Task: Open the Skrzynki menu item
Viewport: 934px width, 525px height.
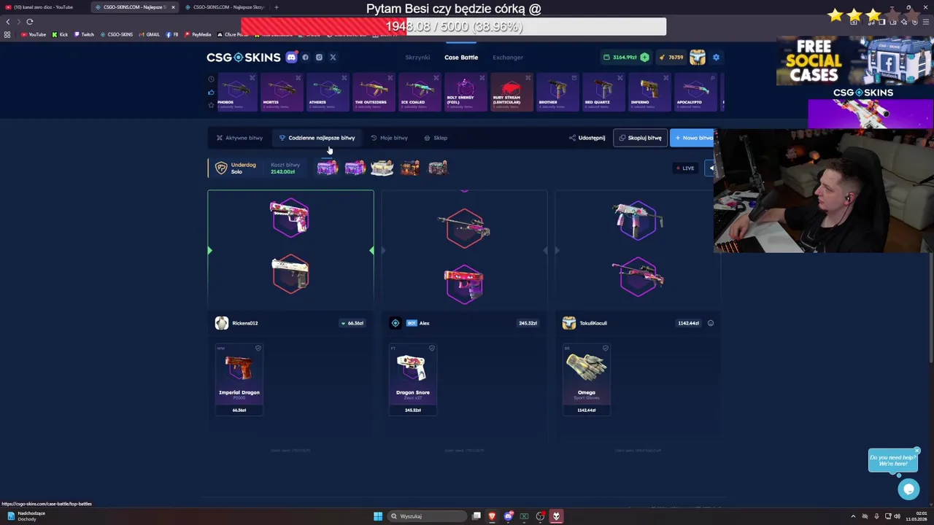Action: pos(417,57)
